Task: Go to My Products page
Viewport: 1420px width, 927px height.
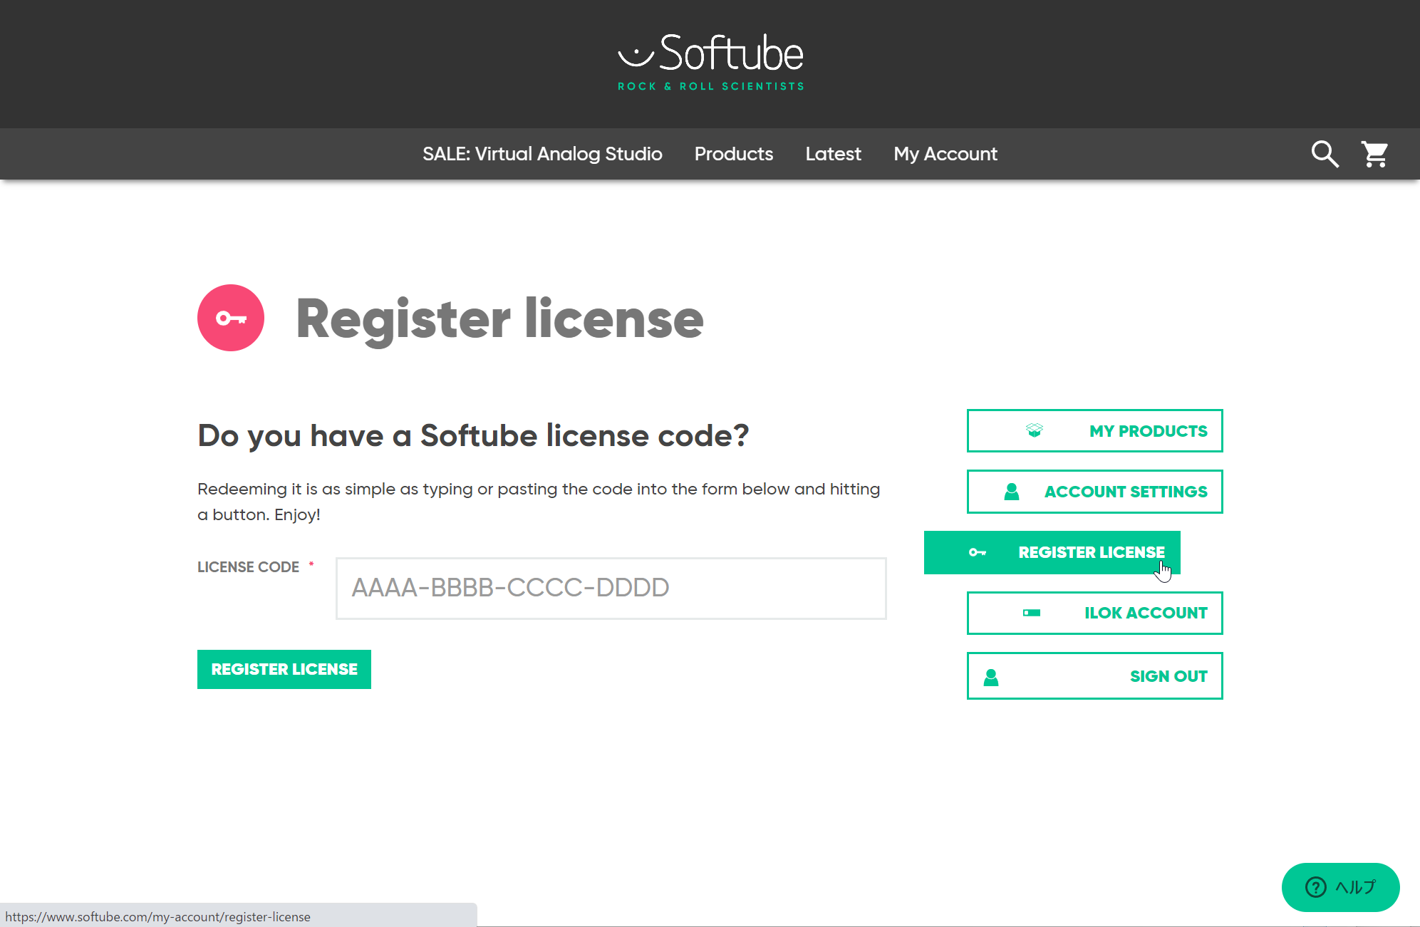Action: point(1094,430)
